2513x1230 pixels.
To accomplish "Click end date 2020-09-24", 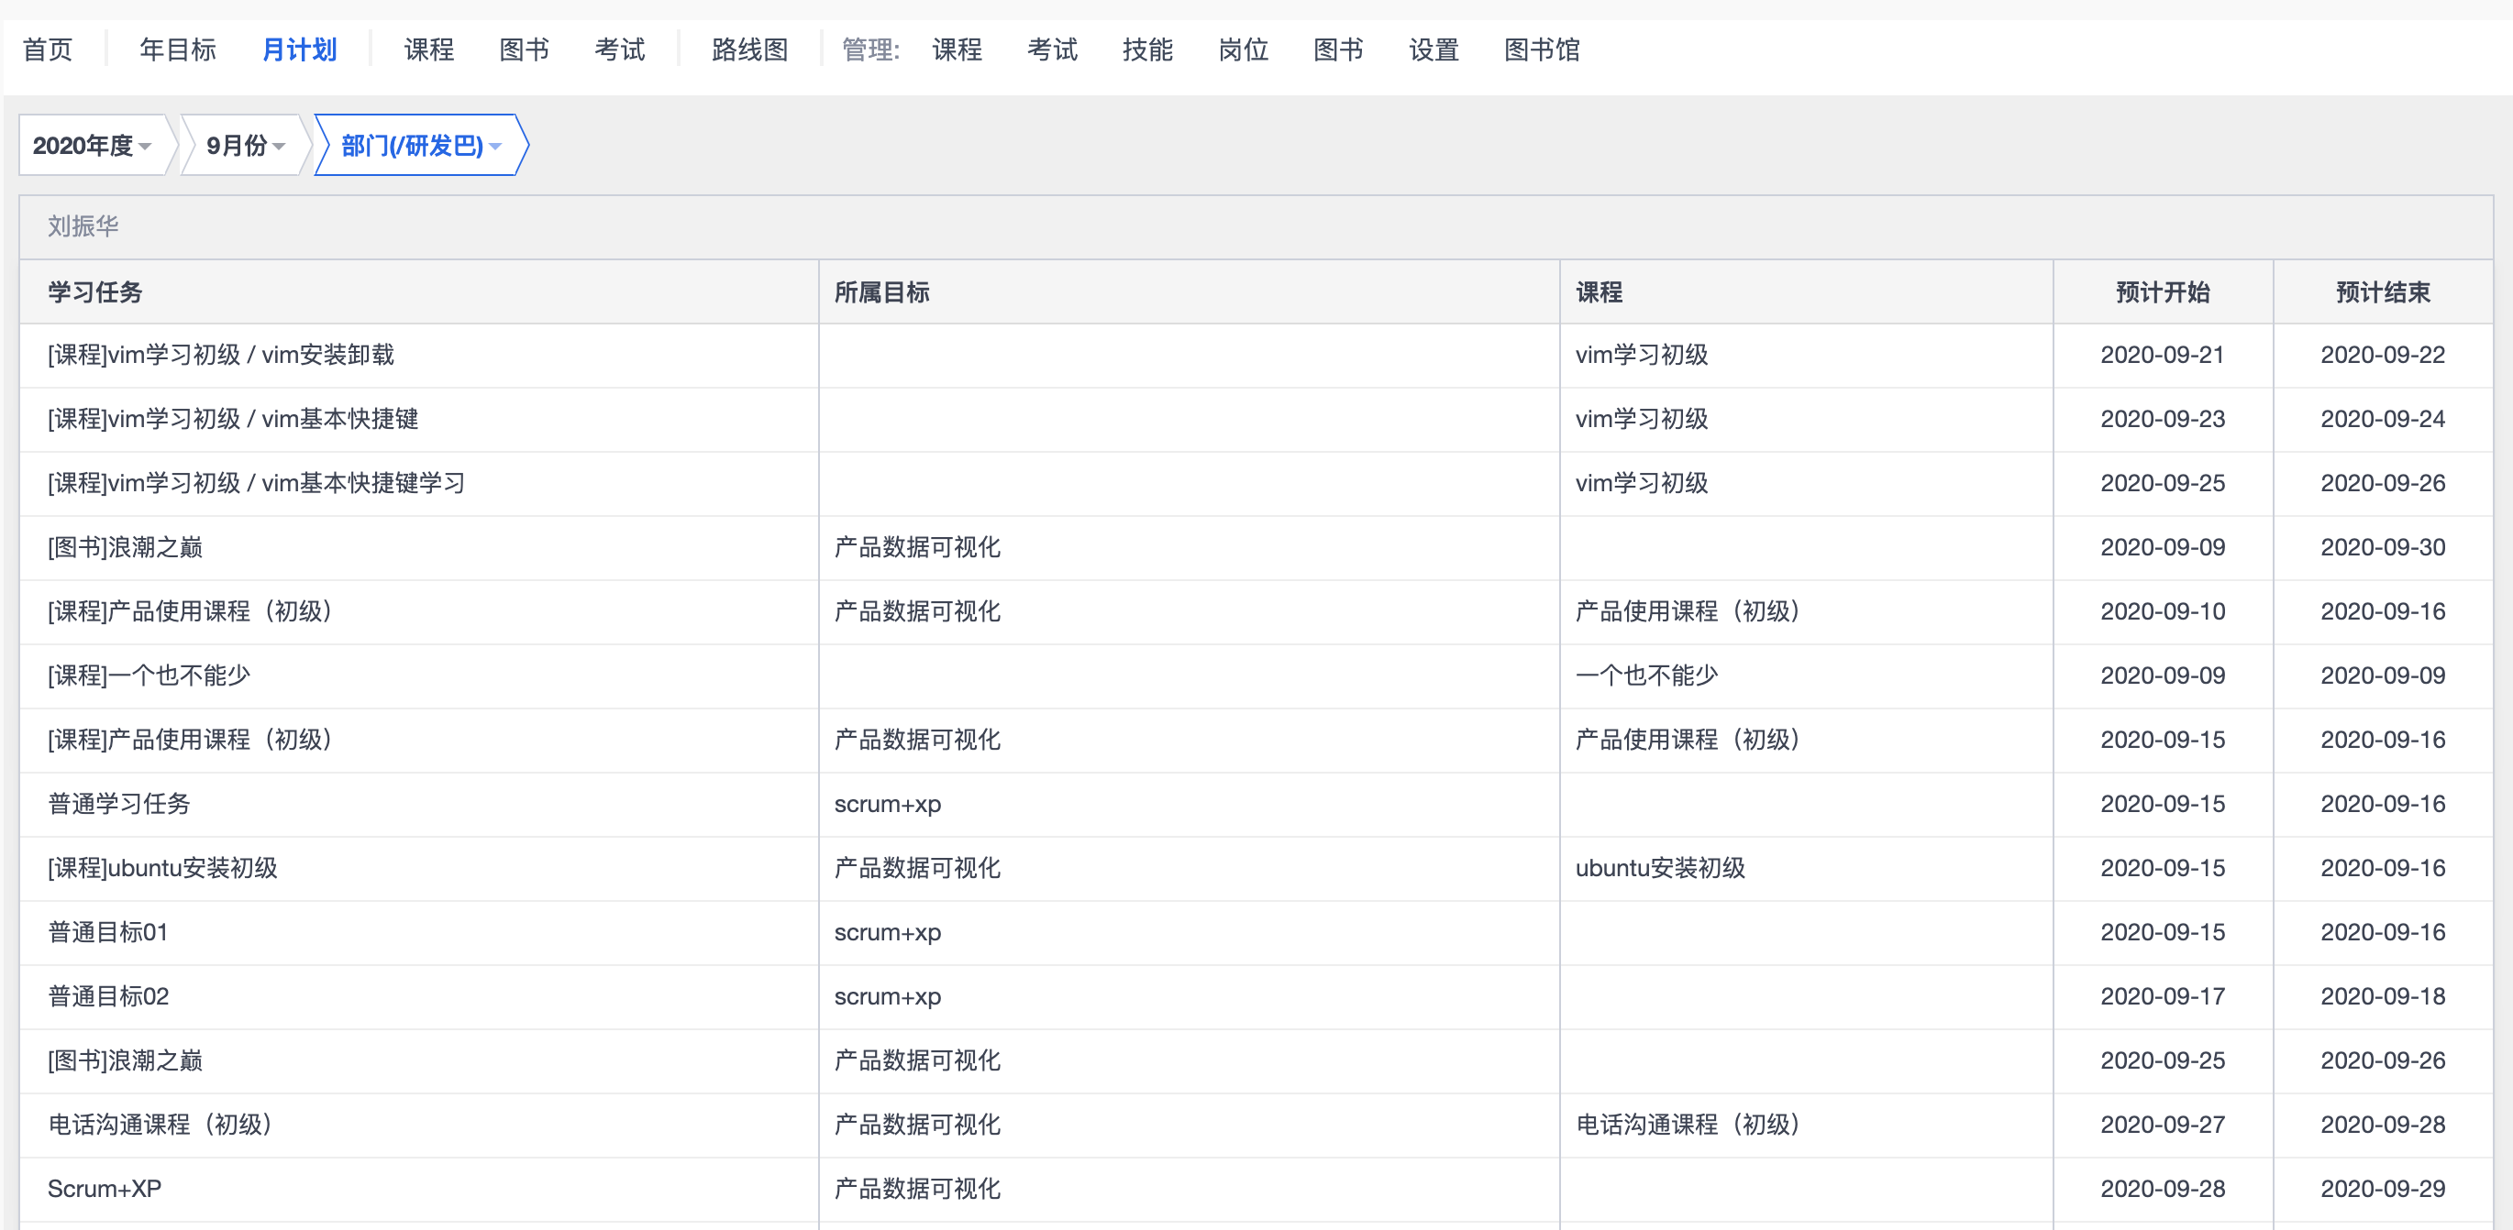I will pyautogui.click(x=2384, y=419).
